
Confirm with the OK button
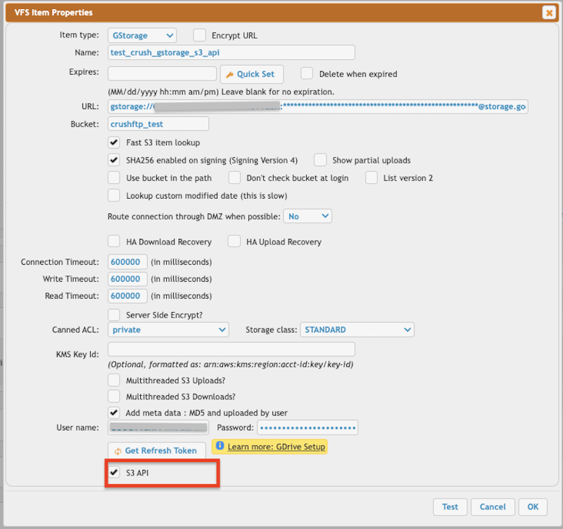coord(533,506)
